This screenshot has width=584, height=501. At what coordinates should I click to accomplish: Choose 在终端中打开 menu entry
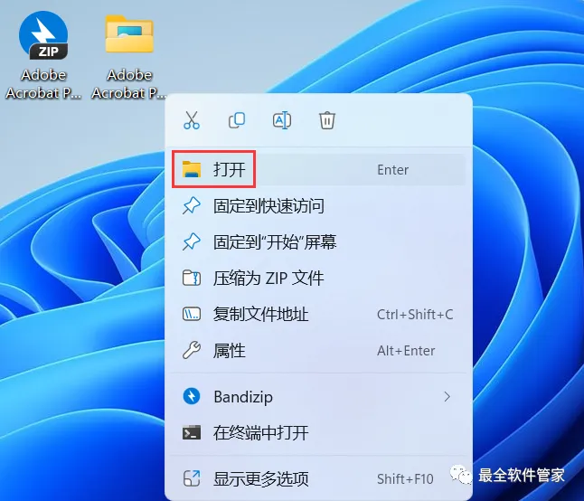319,433
